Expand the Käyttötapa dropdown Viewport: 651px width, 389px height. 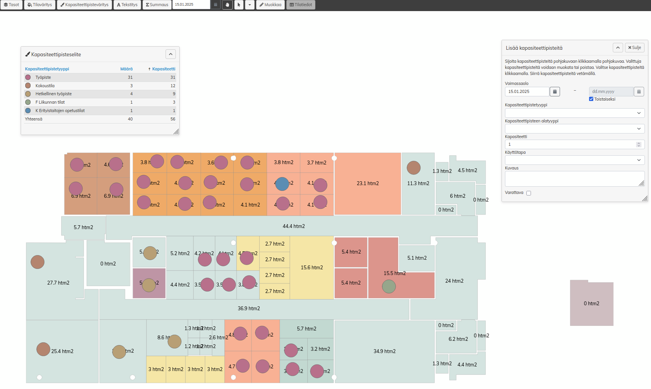point(574,160)
